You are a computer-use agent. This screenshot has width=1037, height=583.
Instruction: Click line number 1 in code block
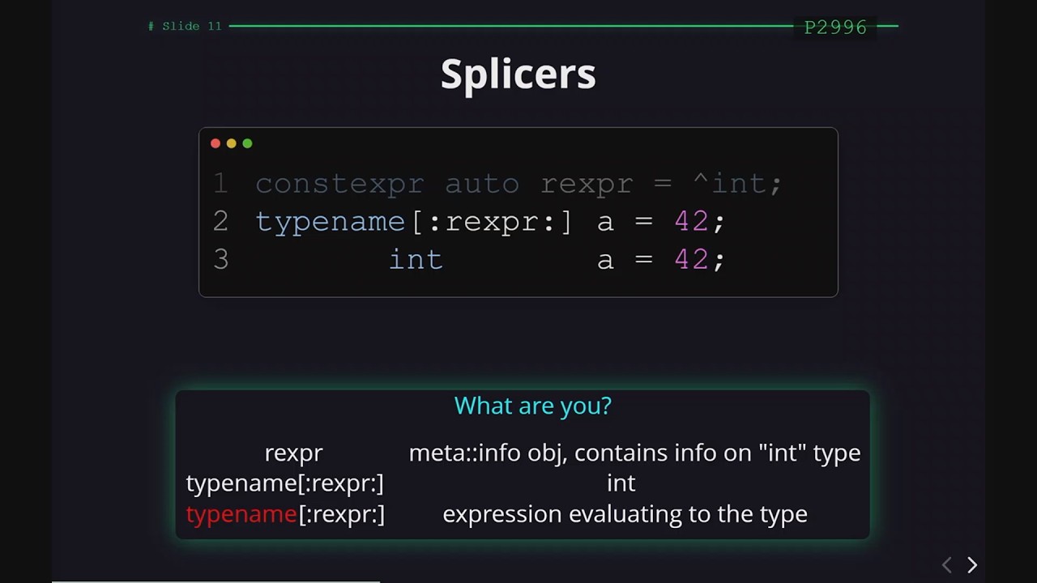tap(220, 184)
